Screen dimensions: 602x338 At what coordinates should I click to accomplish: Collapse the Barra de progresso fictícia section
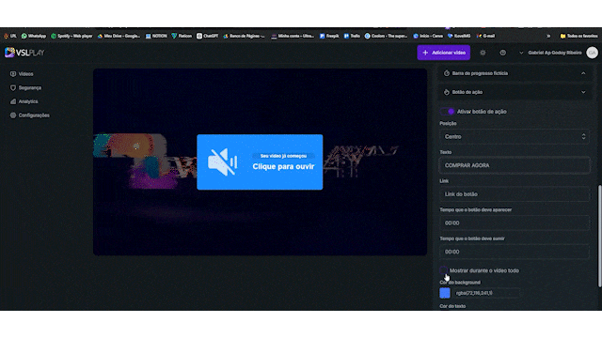[583, 73]
